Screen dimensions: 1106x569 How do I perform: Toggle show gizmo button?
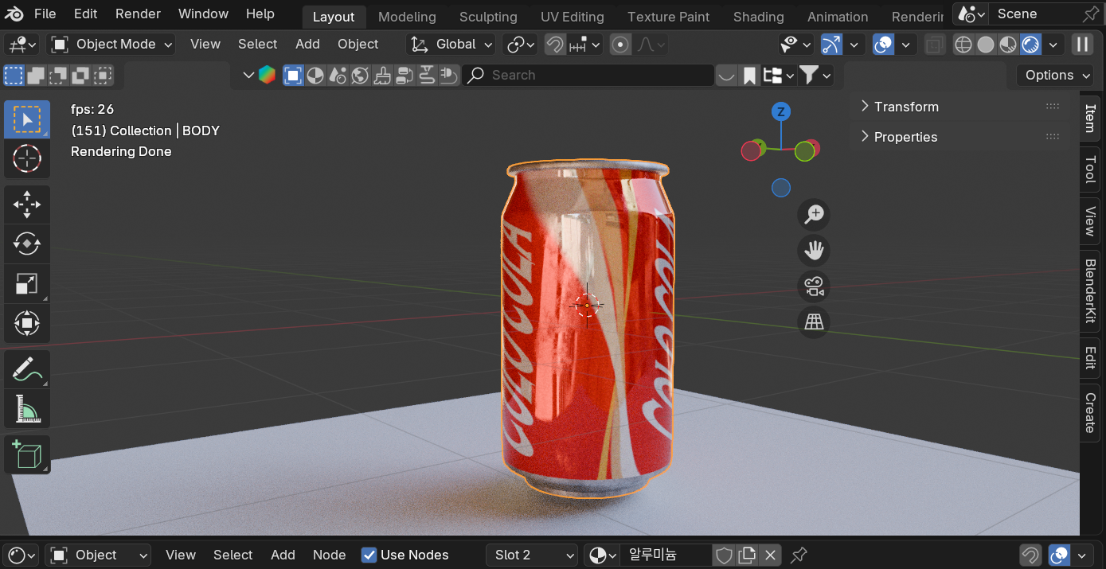tap(831, 45)
